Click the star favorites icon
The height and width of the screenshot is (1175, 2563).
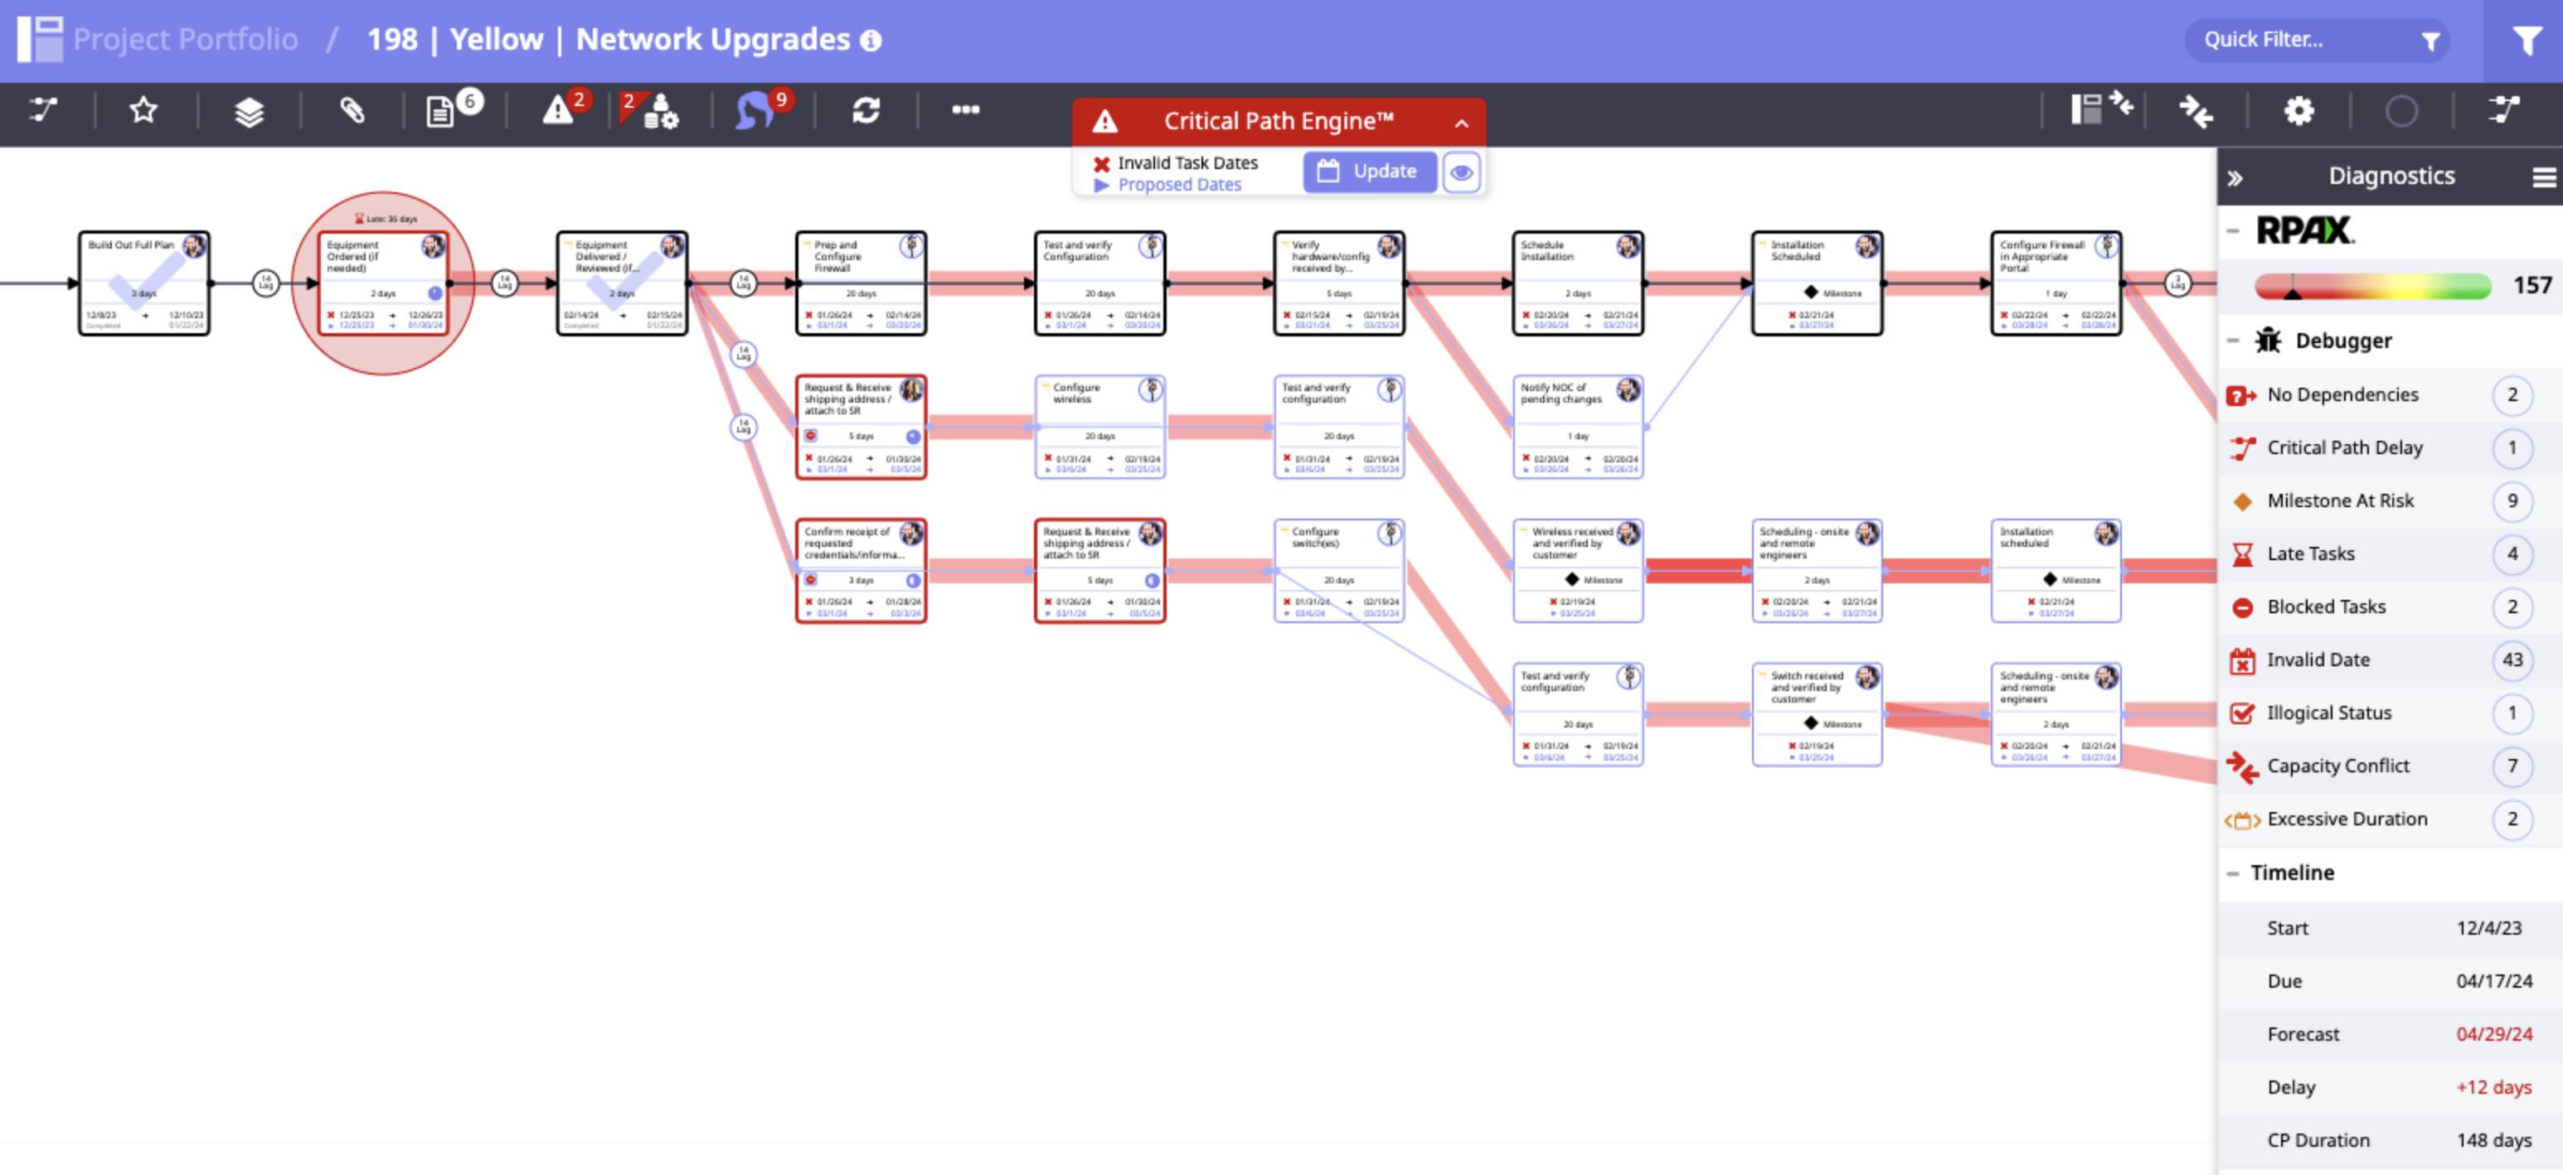pos(141,111)
